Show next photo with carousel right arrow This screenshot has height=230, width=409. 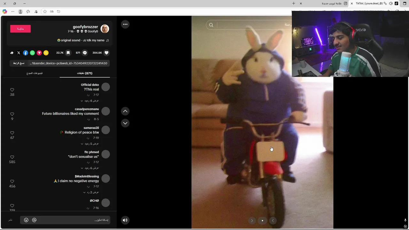point(252,220)
